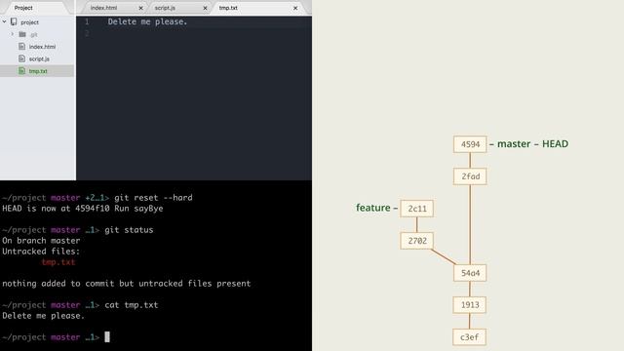
Task: Click the 'git reset --hard' command text
Action: (153, 197)
